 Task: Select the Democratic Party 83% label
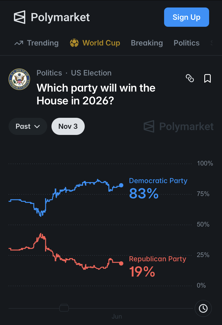tap(158, 189)
